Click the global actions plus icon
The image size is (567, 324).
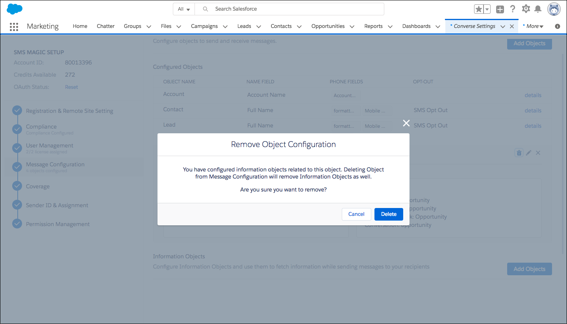pos(500,9)
